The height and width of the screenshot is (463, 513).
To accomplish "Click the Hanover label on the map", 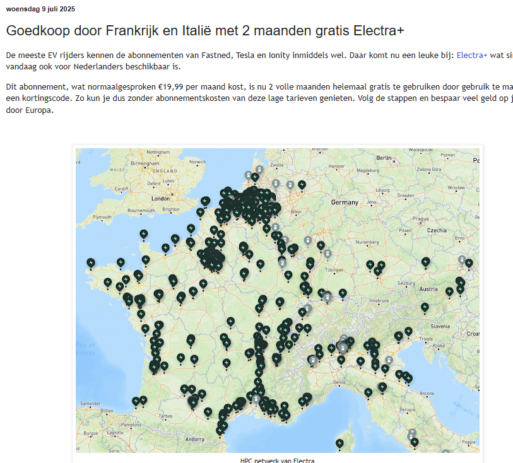I will [336, 166].
